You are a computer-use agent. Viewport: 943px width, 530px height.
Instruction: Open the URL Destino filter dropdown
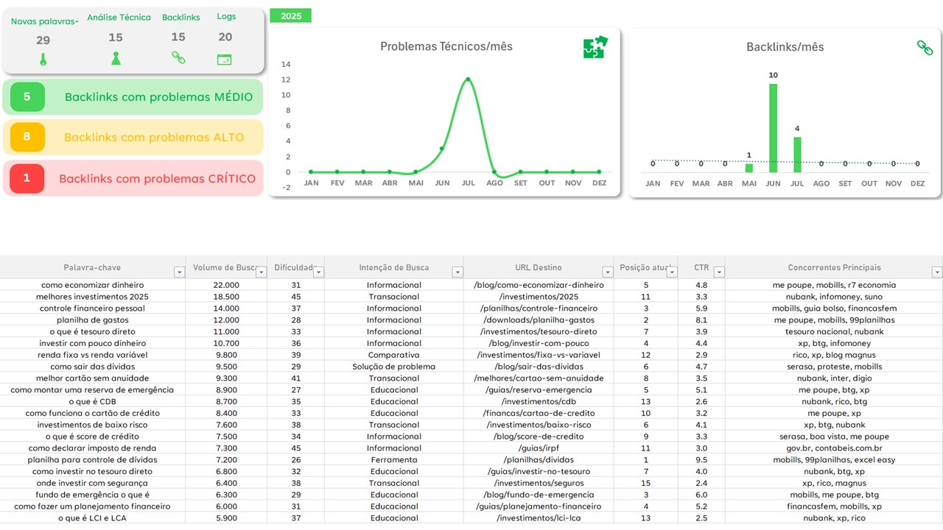tap(607, 272)
